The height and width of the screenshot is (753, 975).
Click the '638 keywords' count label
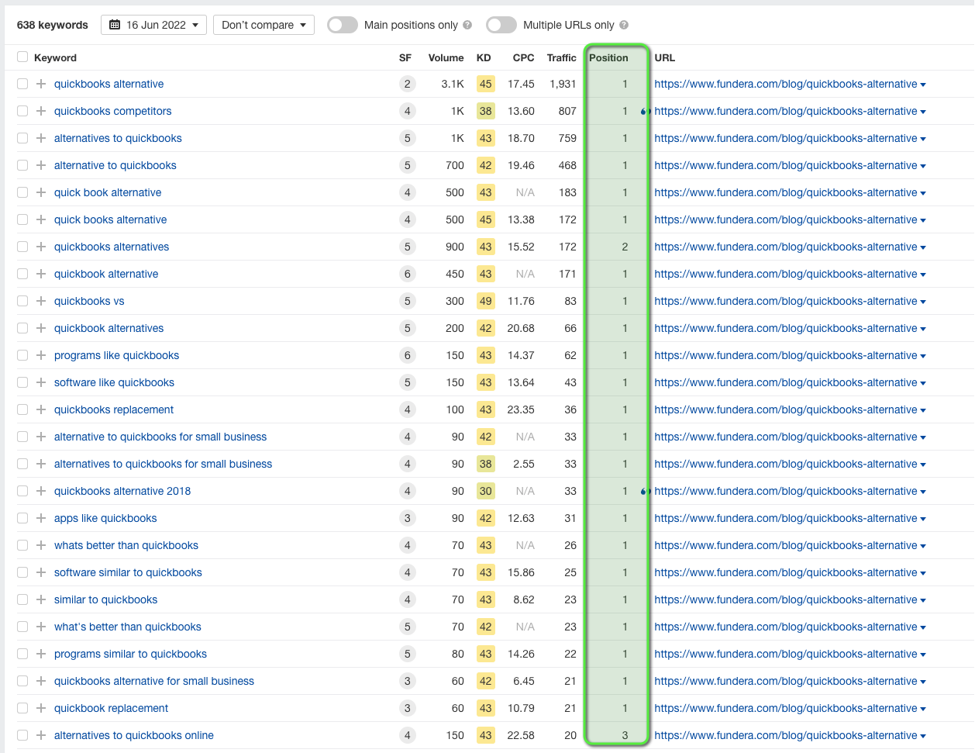[53, 25]
